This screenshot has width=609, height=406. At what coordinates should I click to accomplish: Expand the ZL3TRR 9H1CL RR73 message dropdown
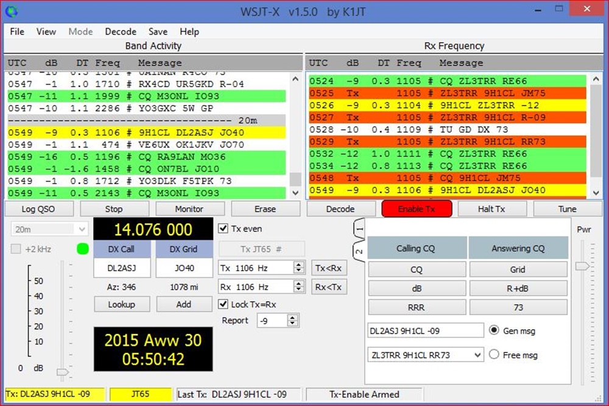tap(477, 355)
